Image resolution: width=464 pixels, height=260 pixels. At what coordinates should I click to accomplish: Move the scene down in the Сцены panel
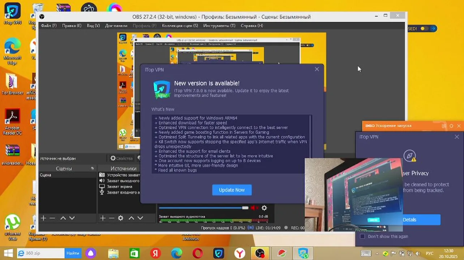tap(72, 218)
